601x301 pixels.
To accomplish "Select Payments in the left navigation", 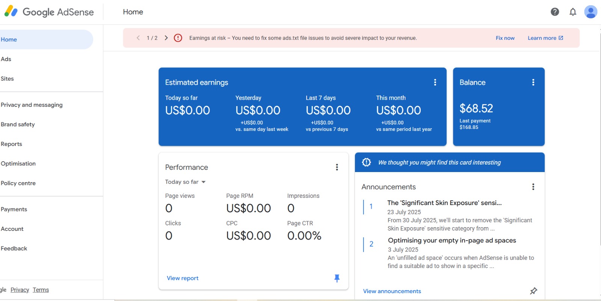I will [x=14, y=209].
